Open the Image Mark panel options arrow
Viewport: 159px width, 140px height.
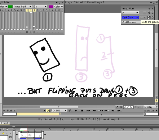click(149, 9)
